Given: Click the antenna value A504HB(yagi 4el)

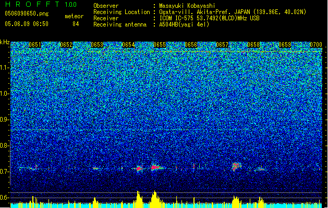Looking at the screenshot, I should [x=184, y=24].
